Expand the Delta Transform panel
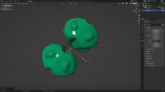The height and width of the screenshot is (92, 165). (151, 49)
